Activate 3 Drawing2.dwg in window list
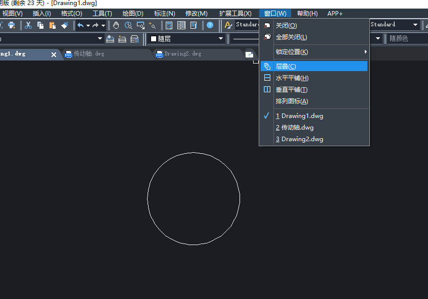428x299 pixels. (x=302, y=139)
